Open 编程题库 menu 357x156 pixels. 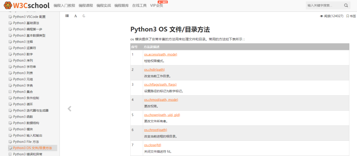click(x=122, y=6)
